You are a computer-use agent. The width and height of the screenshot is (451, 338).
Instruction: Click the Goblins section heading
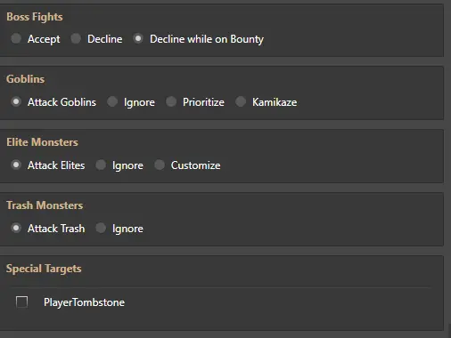pyautogui.click(x=26, y=79)
